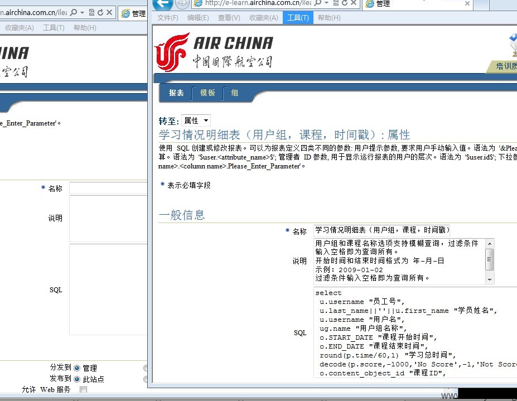
Task: Click SQL line round(p.time/60,1) 学习总时间
Action: (x=388, y=355)
